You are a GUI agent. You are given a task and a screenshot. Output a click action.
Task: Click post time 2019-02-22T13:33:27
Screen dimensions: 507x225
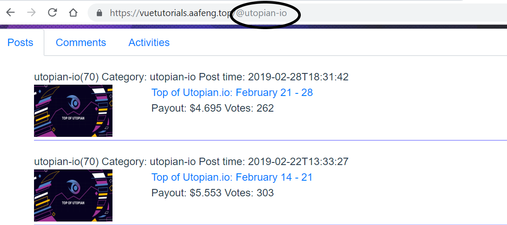[298, 162]
